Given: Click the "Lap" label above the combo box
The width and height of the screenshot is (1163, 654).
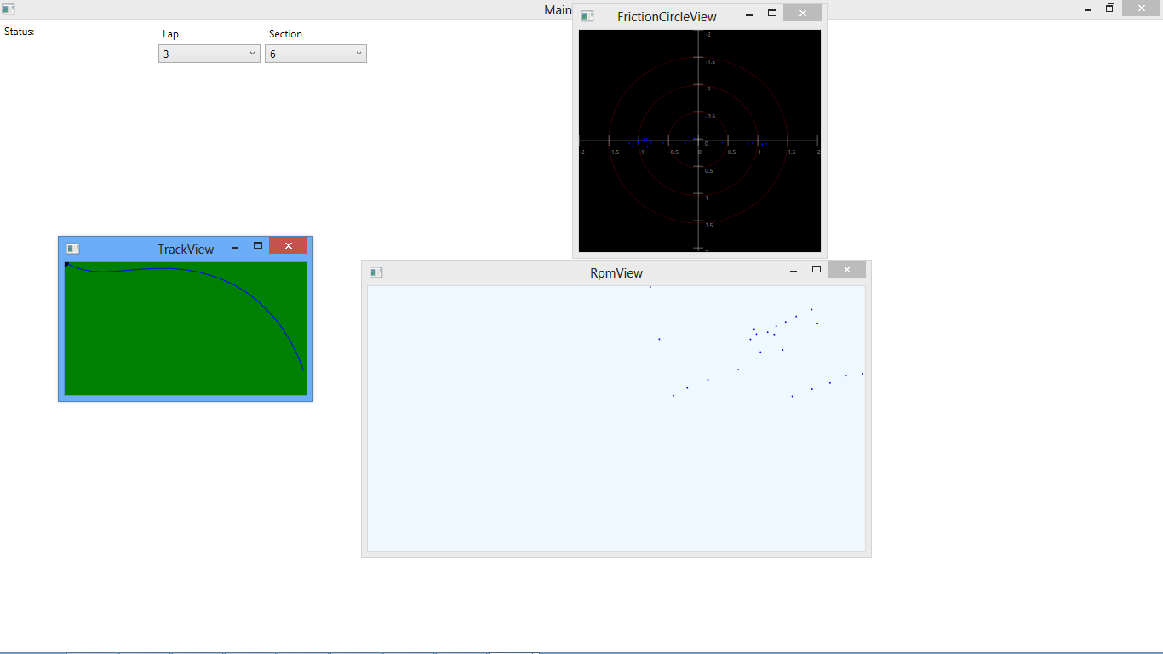Looking at the screenshot, I should coord(171,34).
